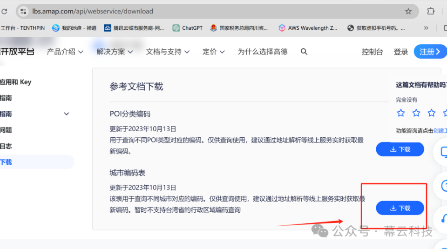
Task: Open the browser extensions puzzle icon
Action: (431, 11)
